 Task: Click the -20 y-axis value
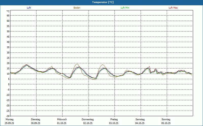click(8, 106)
